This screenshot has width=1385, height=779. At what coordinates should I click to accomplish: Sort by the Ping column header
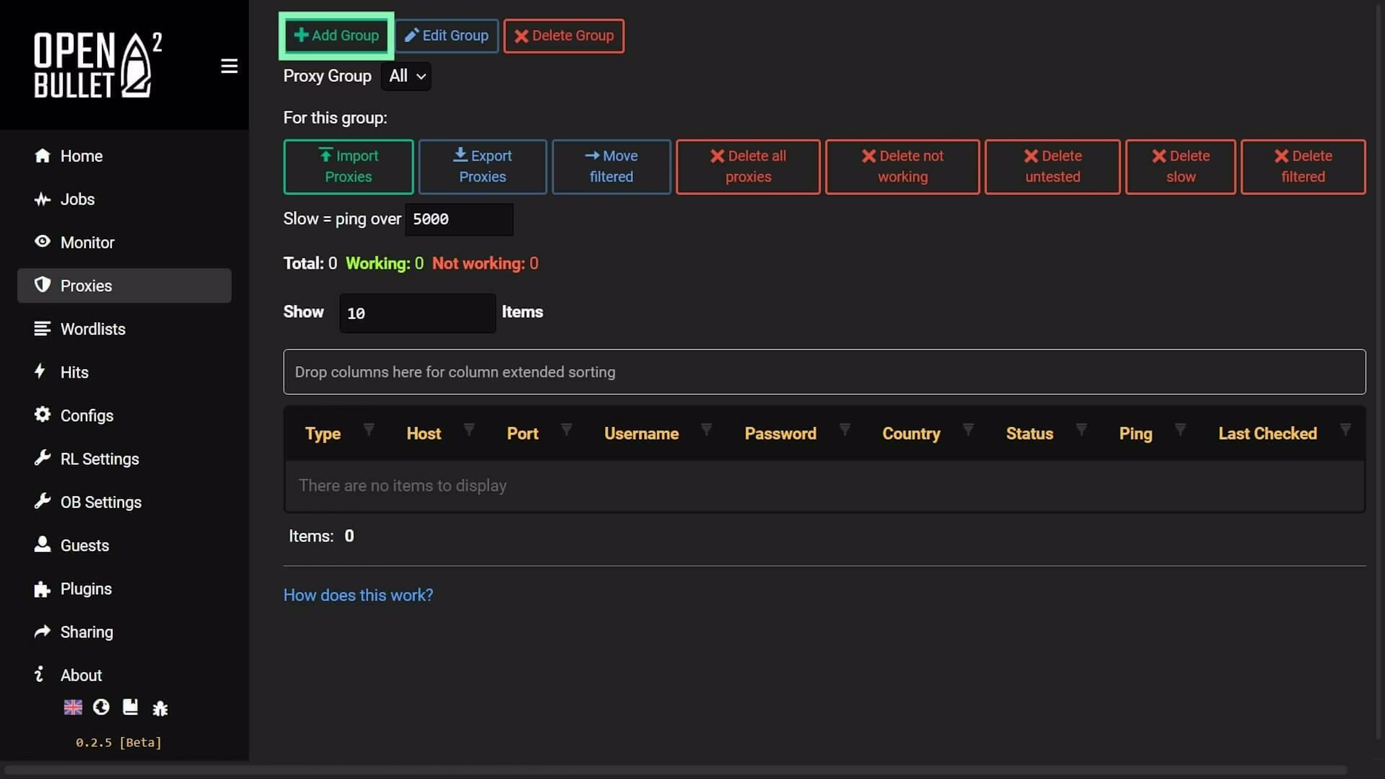(1135, 433)
